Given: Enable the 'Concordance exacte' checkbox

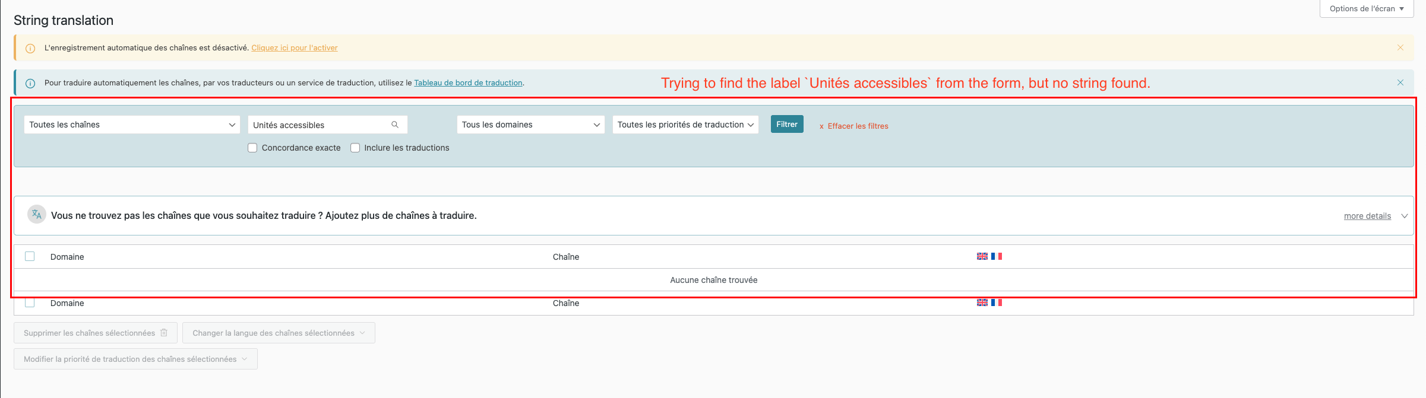Looking at the screenshot, I should [253, 148].
